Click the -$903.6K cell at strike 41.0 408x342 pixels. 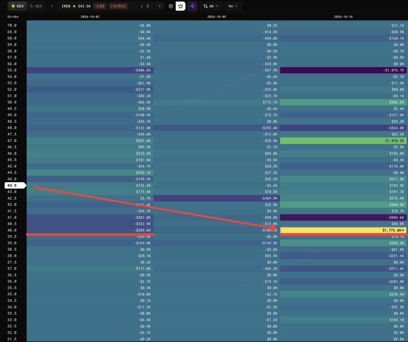(343, 217)
